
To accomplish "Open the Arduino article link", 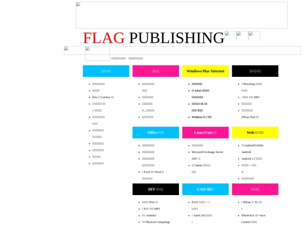I will point(149,215).
